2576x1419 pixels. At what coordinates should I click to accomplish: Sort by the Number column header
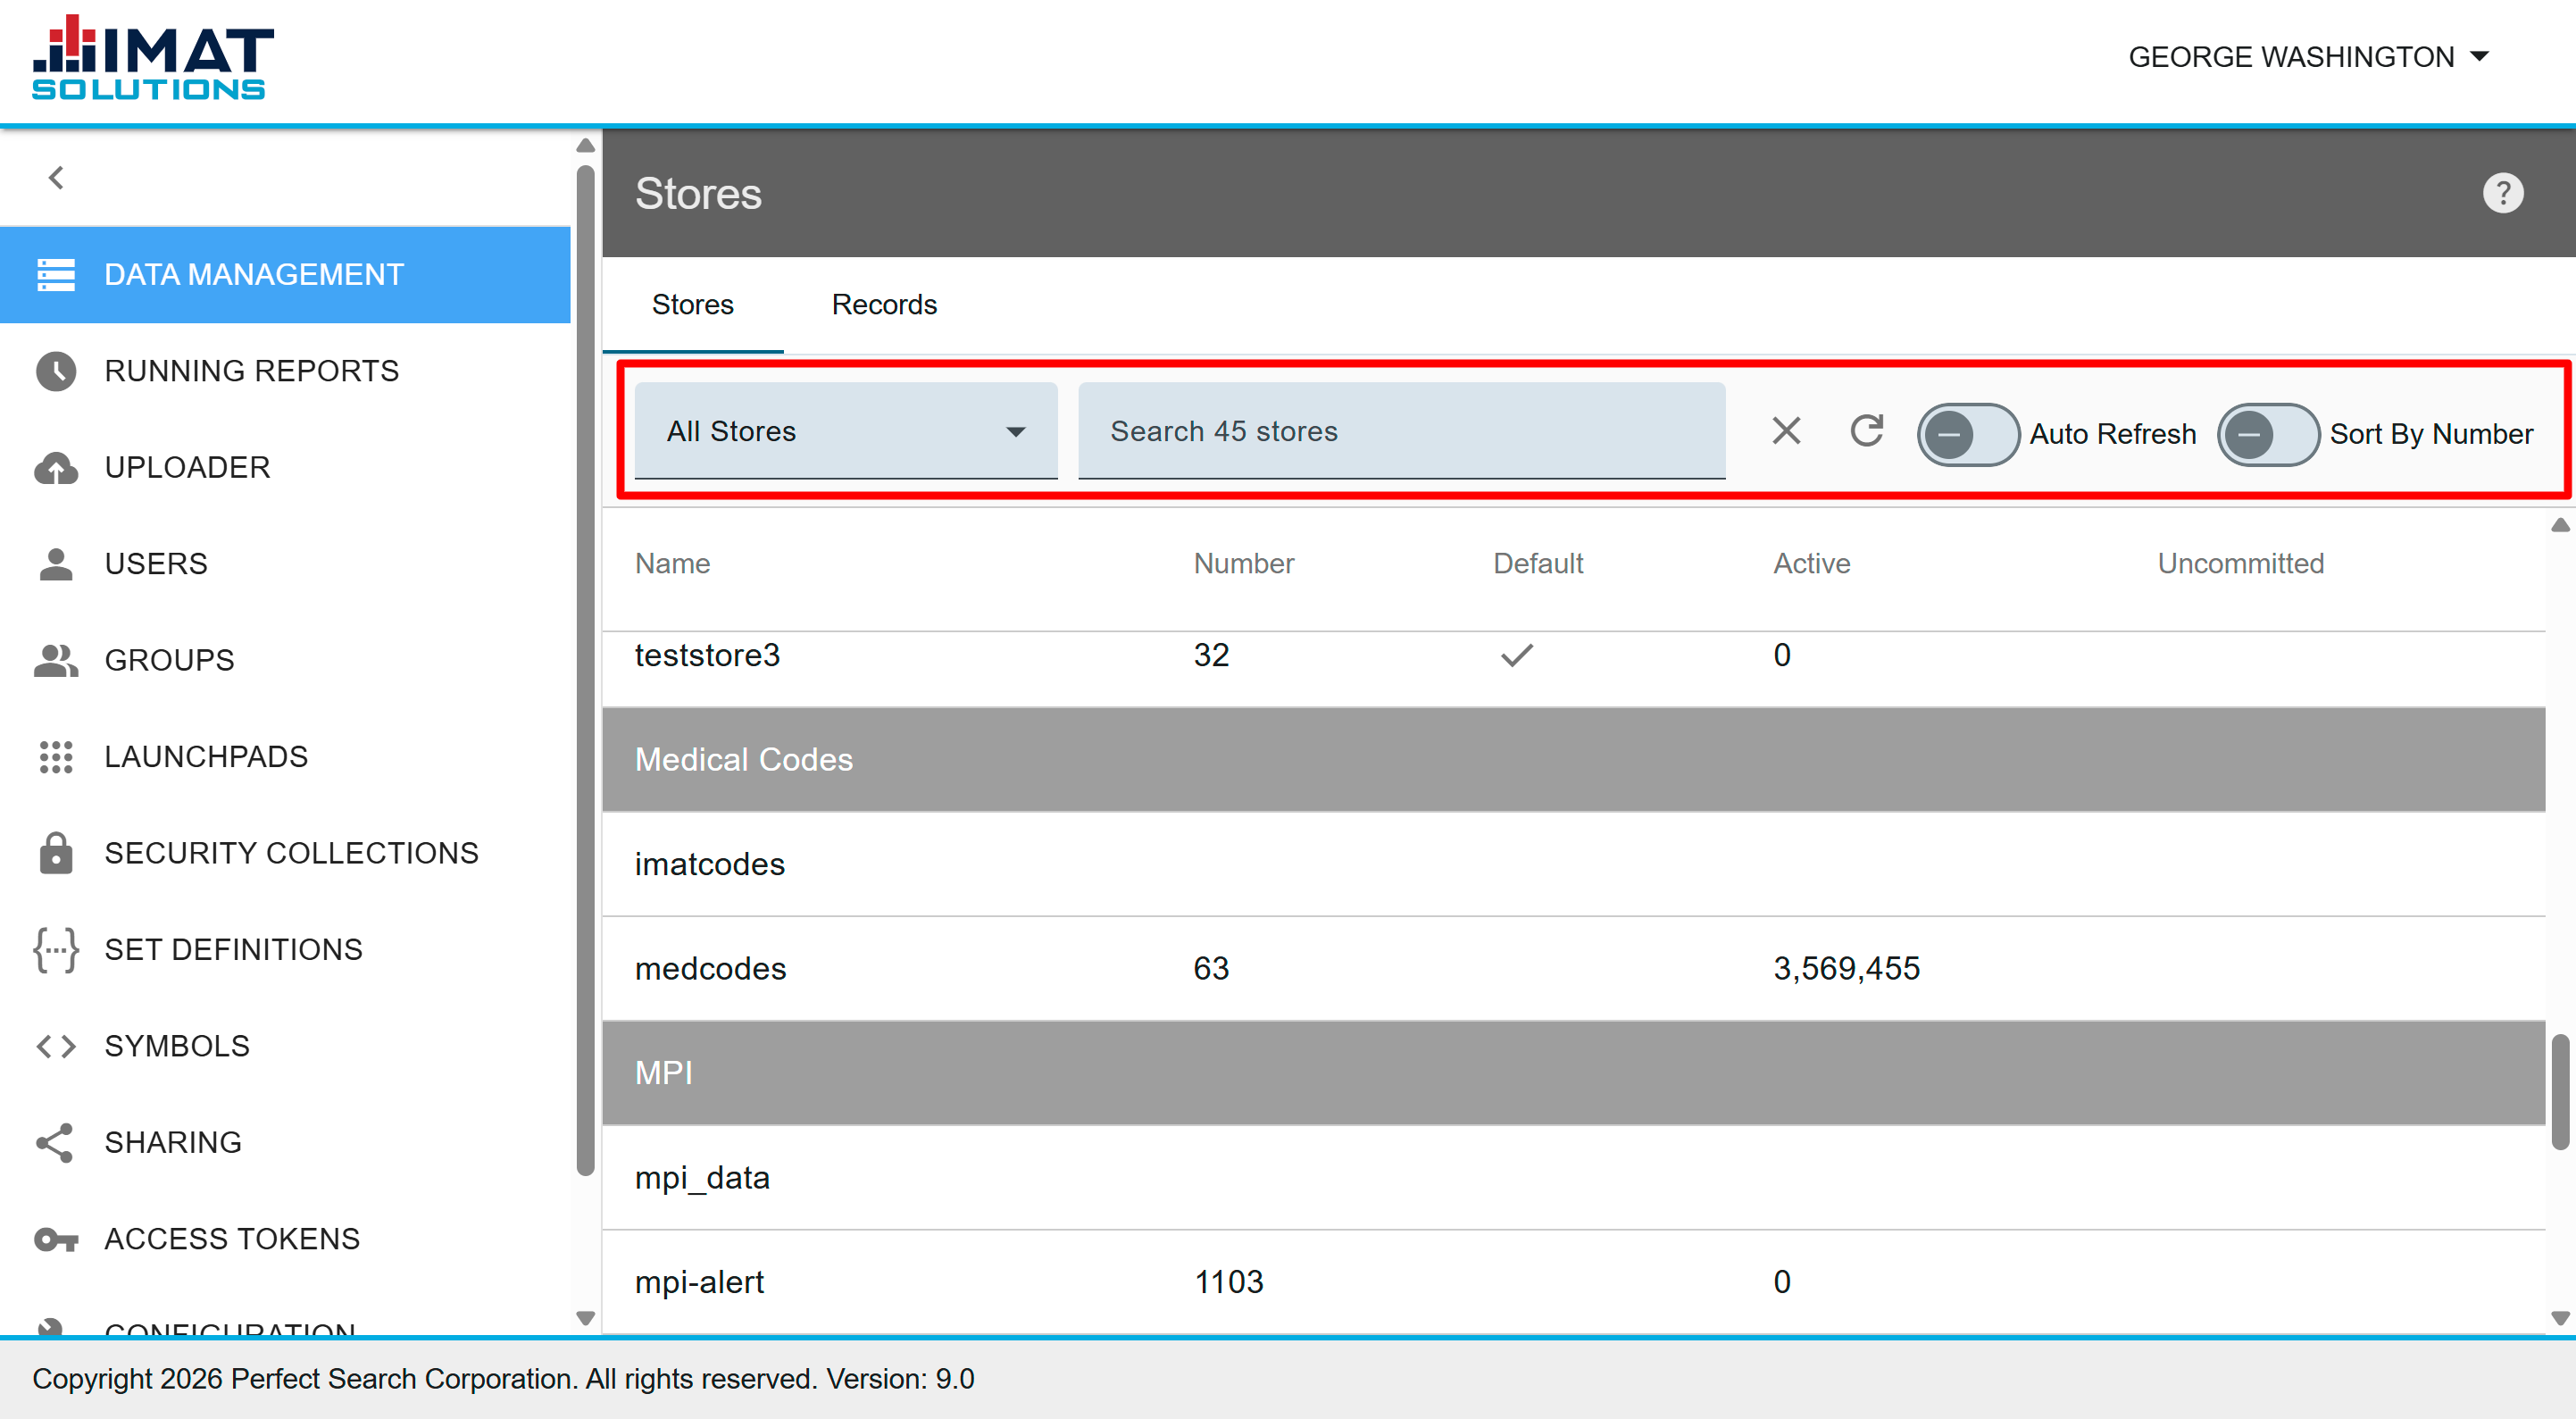point(1243,564)
